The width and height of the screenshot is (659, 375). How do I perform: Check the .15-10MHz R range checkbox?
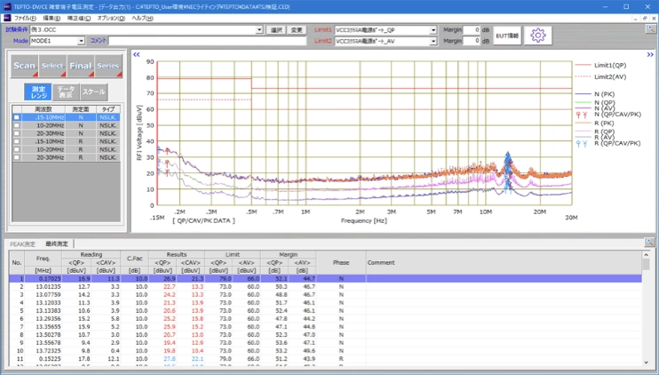(x=16, y=141)
